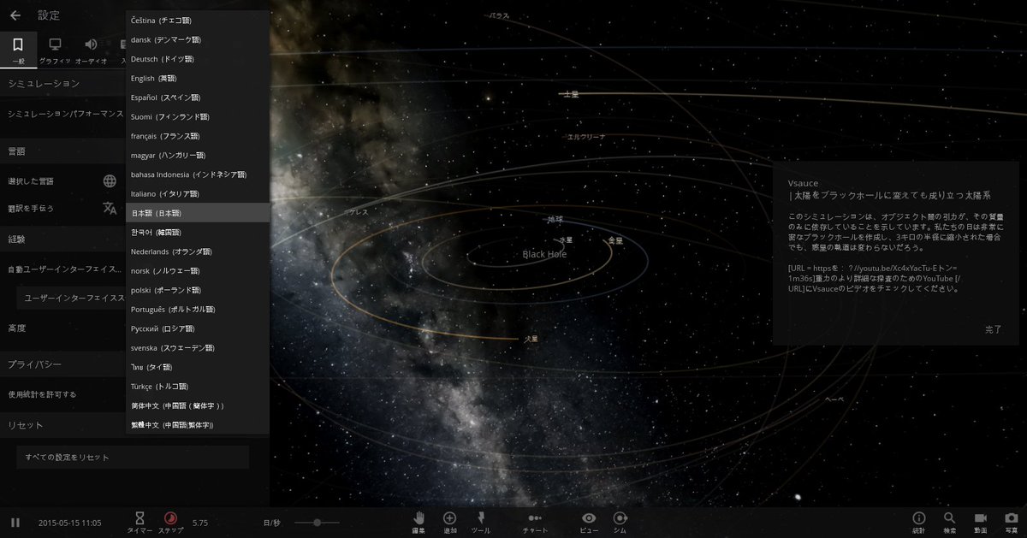Switch to the グラフィック graphics tab
Screen dimensions: 1027x538
click(x=55, y=50)
